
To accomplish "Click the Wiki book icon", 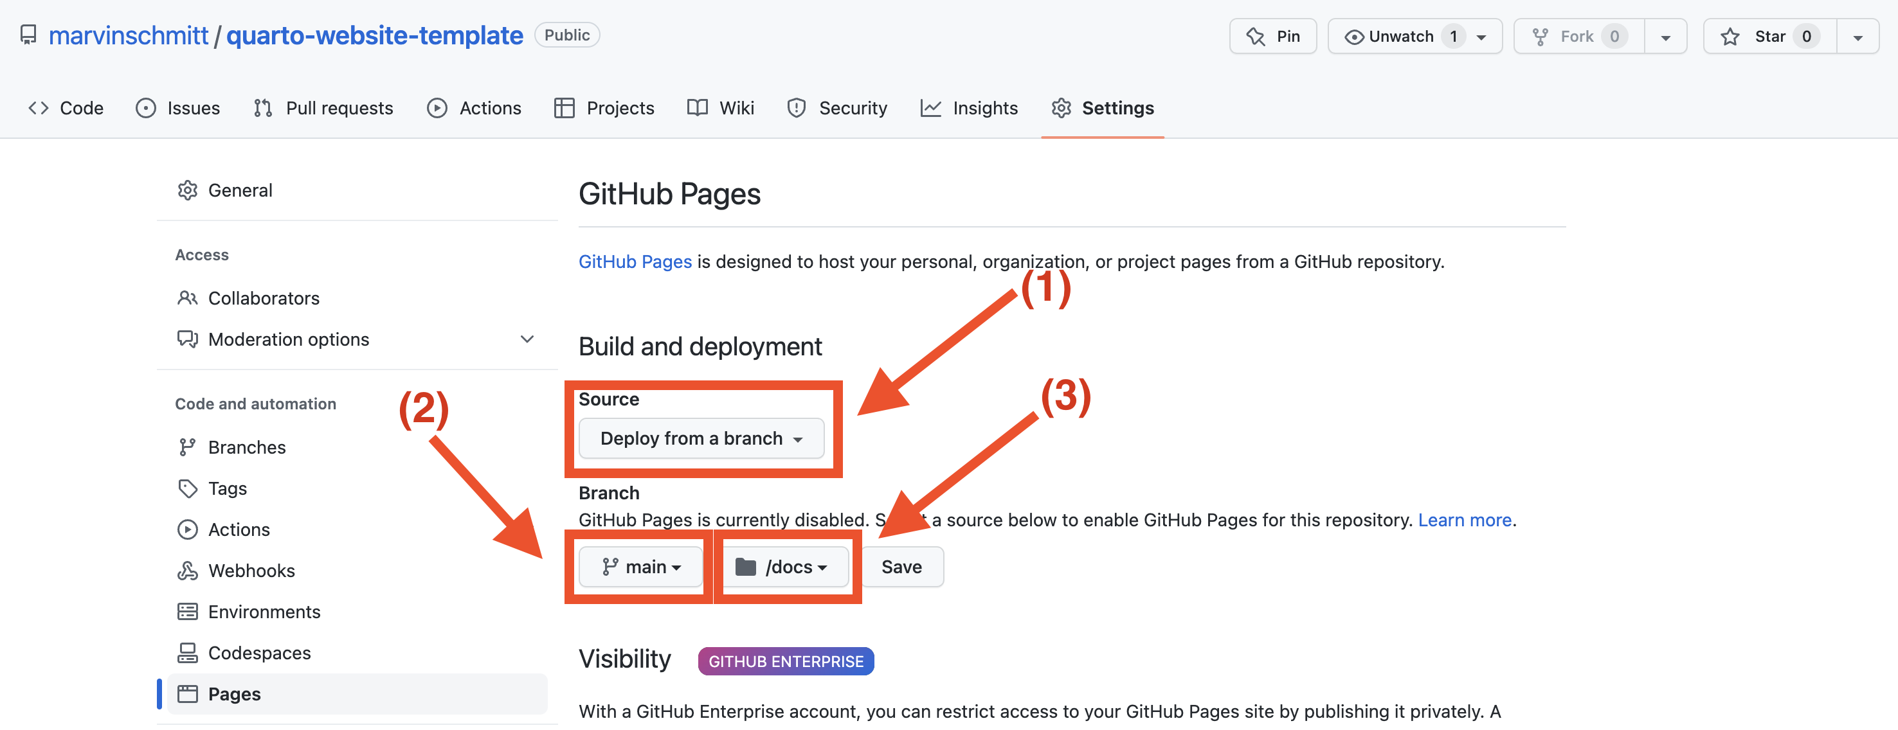I will pyautogui.click(x=697, y=109).
